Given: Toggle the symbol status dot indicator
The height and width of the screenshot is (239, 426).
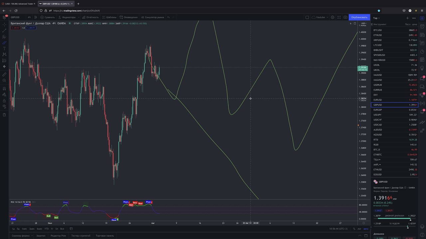Looking at the screenshot, I should pyautogui.click(x=69, y=24).
